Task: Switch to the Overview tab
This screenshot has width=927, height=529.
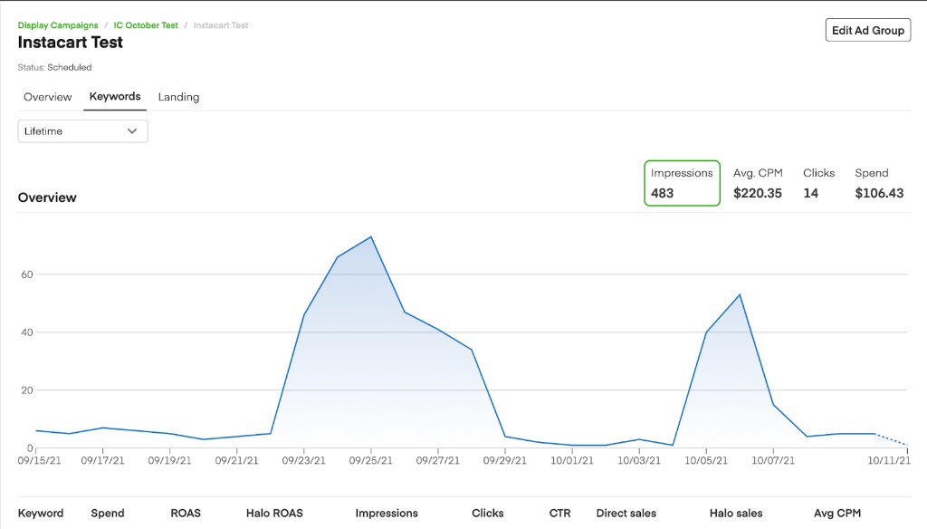Action: [x=47, y=97]
